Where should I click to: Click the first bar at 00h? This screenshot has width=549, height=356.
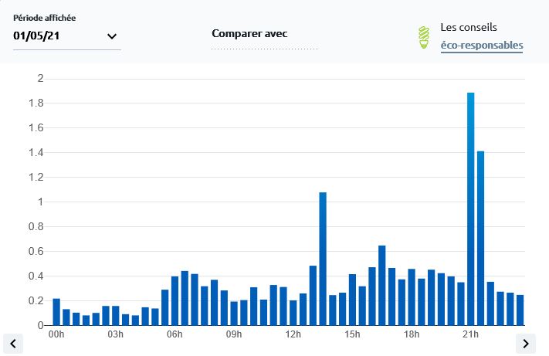click(56, 312)
